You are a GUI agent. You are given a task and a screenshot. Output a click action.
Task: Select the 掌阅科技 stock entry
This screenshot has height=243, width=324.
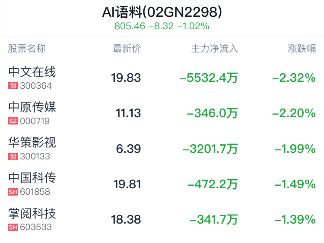click(32, 214)
